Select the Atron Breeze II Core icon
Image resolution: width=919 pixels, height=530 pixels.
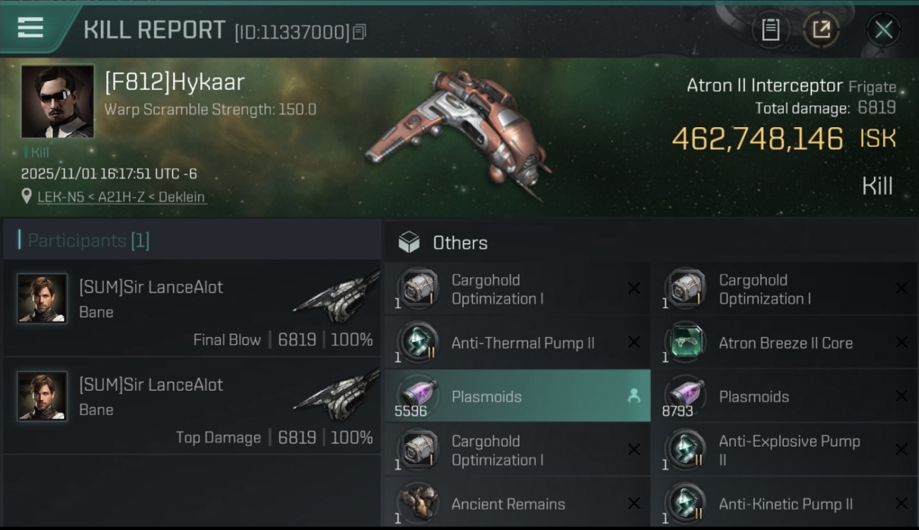(685, 343)
